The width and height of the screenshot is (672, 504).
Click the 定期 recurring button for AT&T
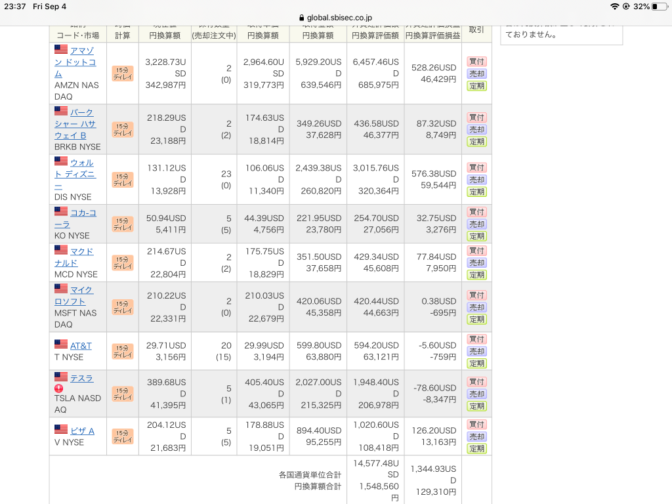click(x=476, y=364)
